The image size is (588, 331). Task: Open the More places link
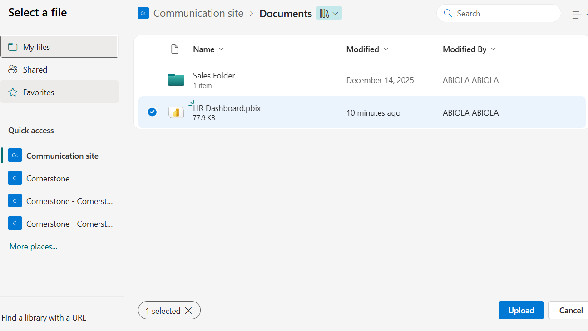tap(33, 247)
